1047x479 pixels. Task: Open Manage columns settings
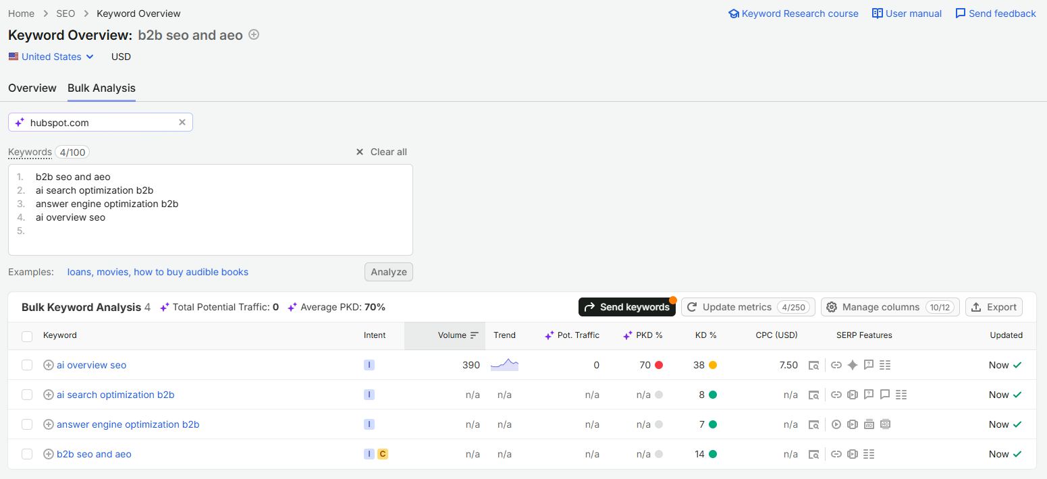[x=890, y=307]
